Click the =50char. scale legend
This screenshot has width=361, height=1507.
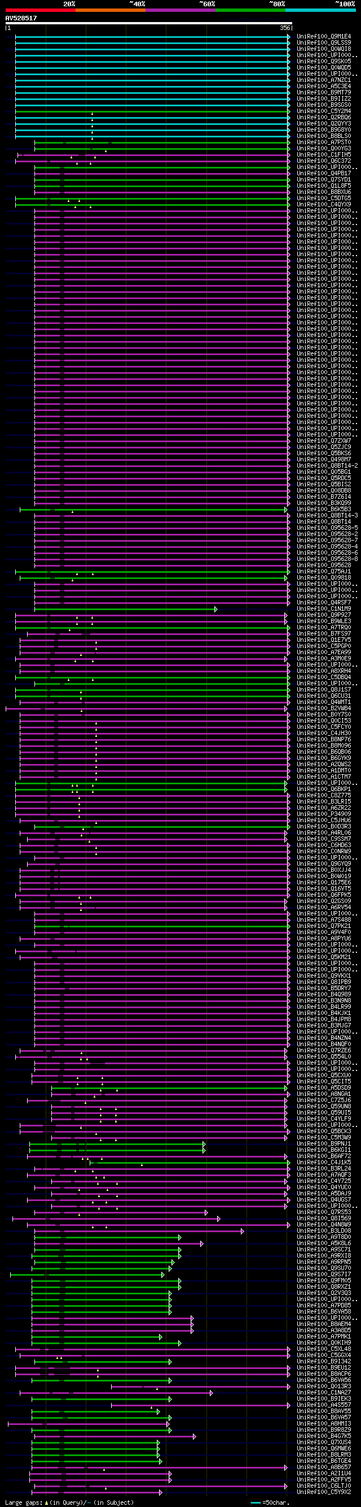[271, 1502]
